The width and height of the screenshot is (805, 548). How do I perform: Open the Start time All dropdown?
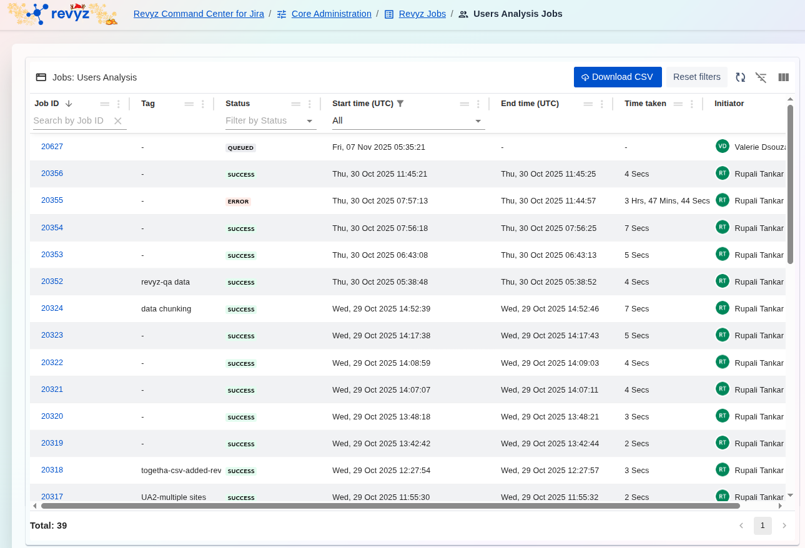tap(478, 121)
